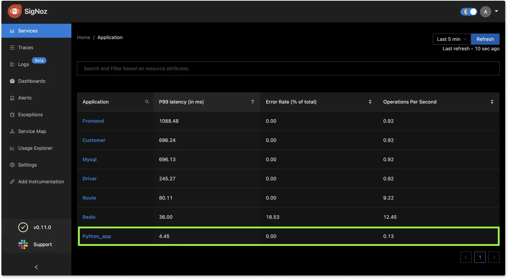Viewport: 508px width, 279px height.
Task: Click the Dashboards gauge icon
Action: (12, 81)
